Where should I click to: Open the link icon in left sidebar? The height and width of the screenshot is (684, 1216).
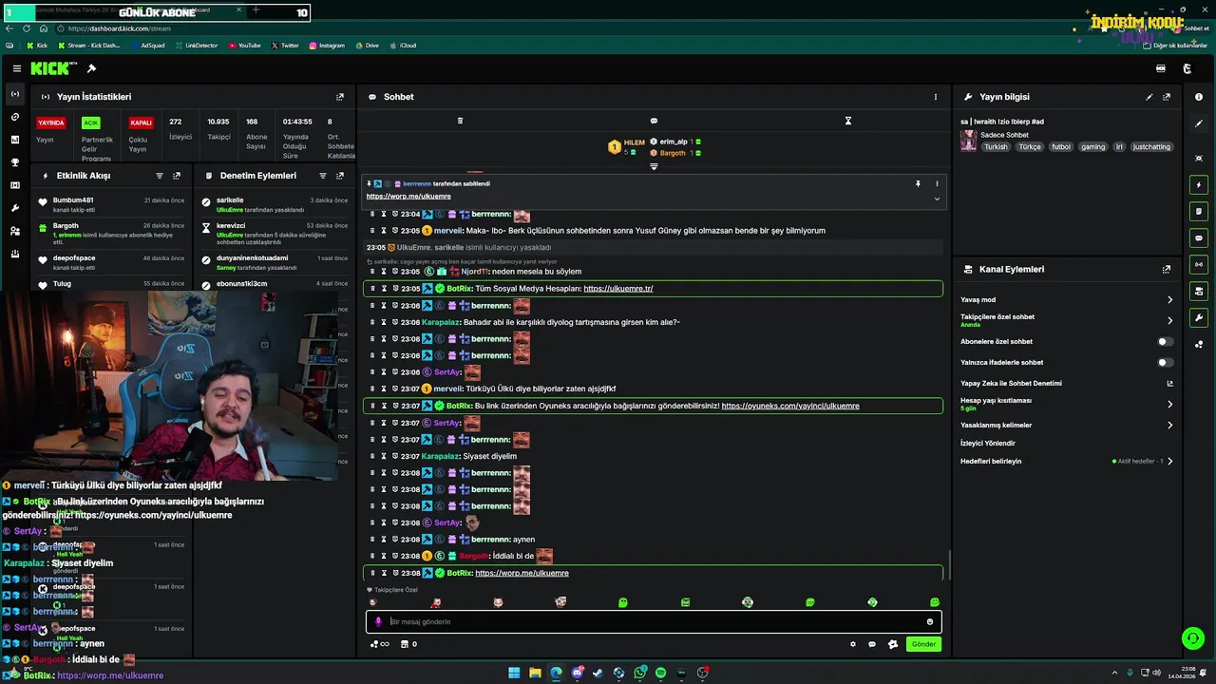click(x=14, y=117)
